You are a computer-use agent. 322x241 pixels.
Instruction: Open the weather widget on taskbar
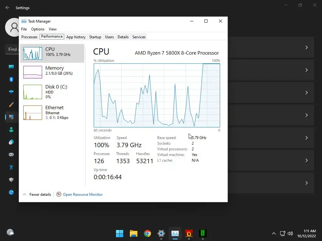pyautogui.click(x=10, y=232)
